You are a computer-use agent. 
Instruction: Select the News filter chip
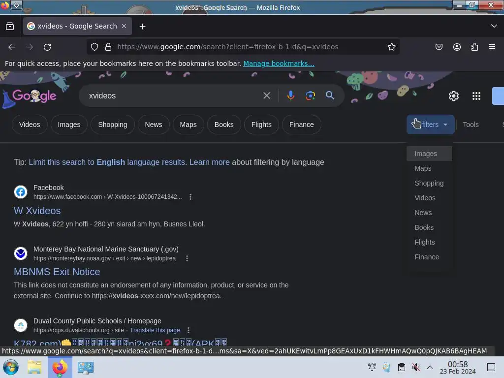tap(154, 125)
